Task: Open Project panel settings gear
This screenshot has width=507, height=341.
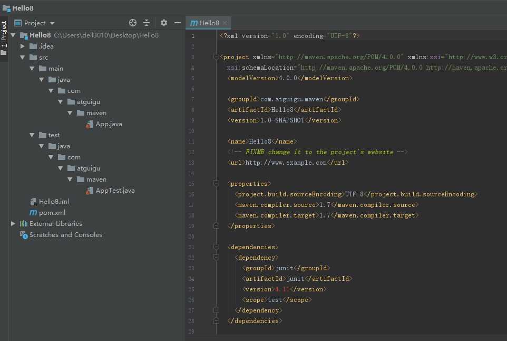Action: pyautogui.click(x=163, y=23)
